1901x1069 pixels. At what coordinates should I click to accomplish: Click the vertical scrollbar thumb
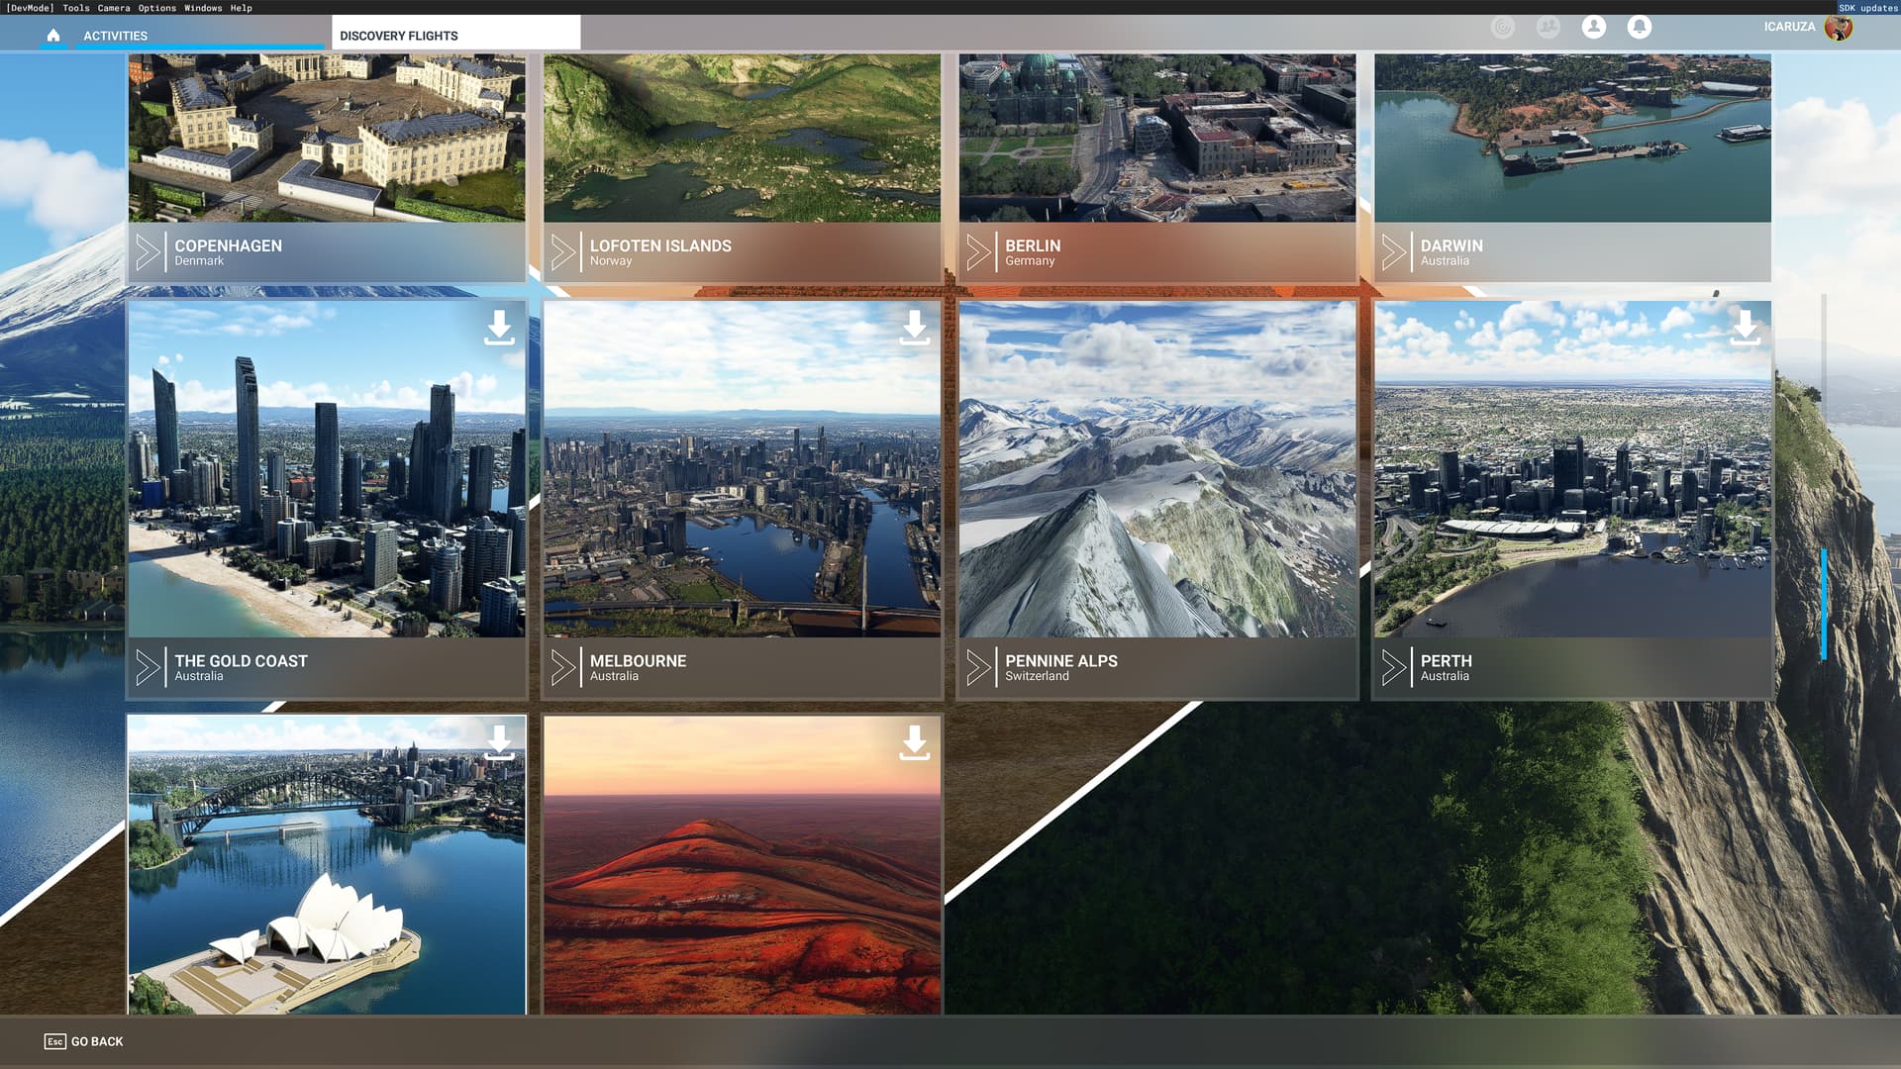click(1823, 604)
